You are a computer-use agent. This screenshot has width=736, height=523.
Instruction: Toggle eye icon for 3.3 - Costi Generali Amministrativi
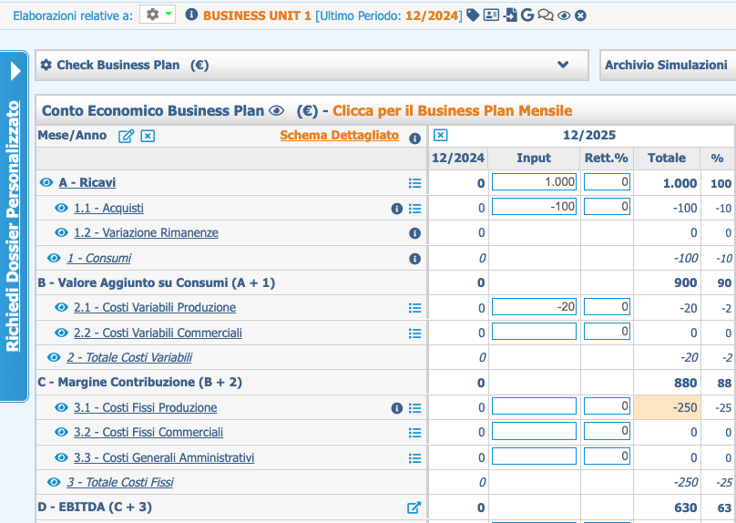pos(61,457)
